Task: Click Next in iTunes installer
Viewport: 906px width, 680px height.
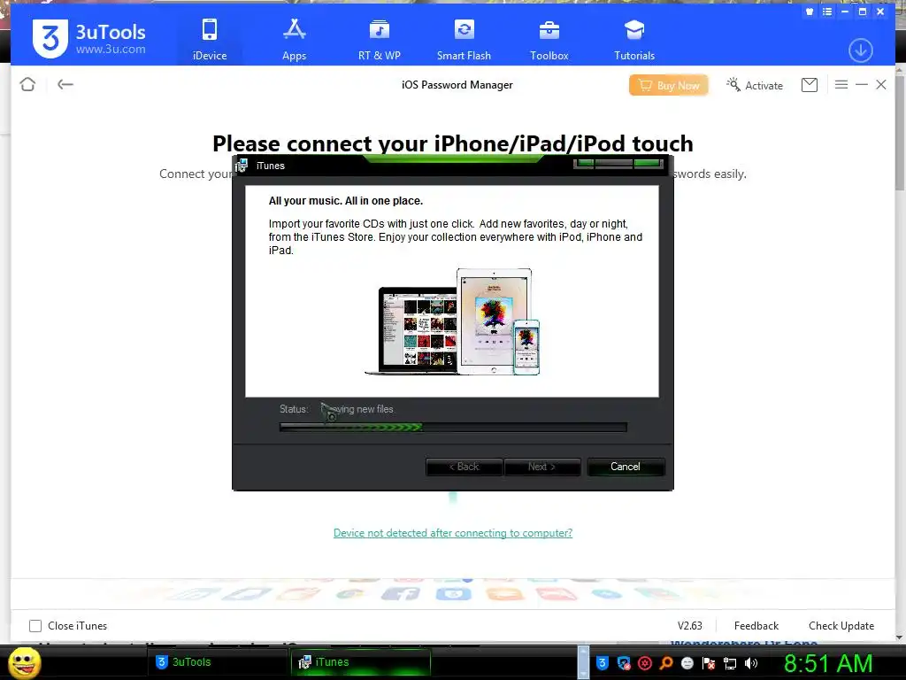Action: coord(542,467)
